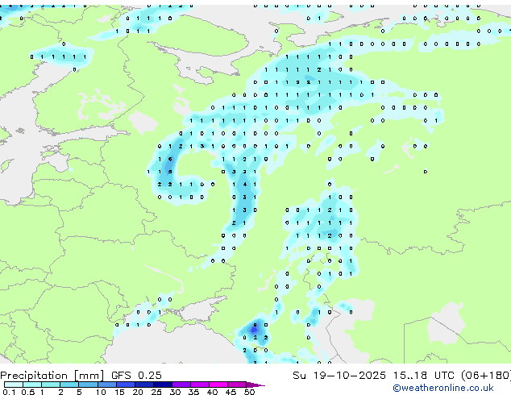Viewport: 511px width, 395px height.
Task: Pick the legend swatch between 45 and 50
Action: [x=237, y=385]
